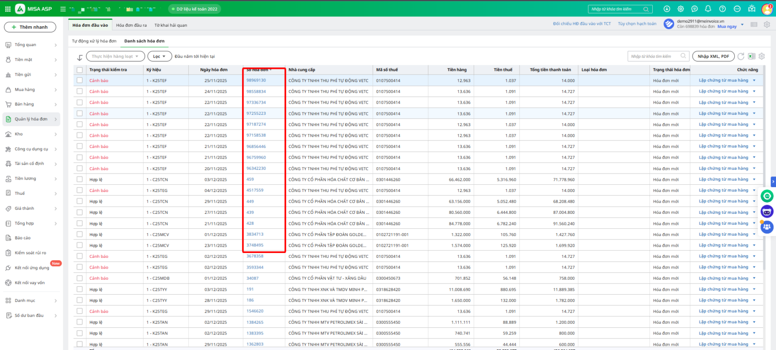Open the Tự động xử lý hóa đơn tab
This screenshot has width=776, height=350.
click(94, 41)
